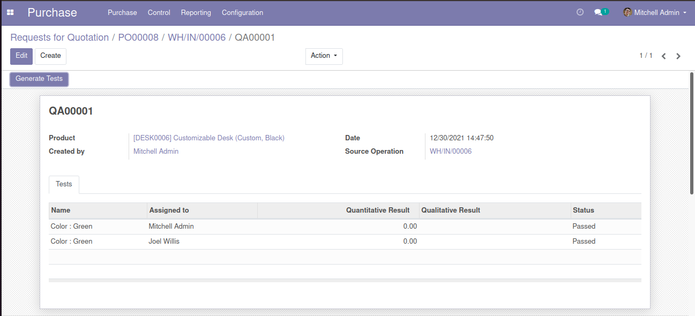Click the Purchase app title
Image resolution: width=695 pixels, height=316 pixels.
pyautogui.click(x=53, y=12)
